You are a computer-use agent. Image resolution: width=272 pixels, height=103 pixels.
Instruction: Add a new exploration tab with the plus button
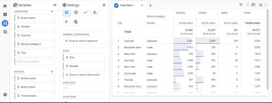pyautogui.click(x=150, y=6)
